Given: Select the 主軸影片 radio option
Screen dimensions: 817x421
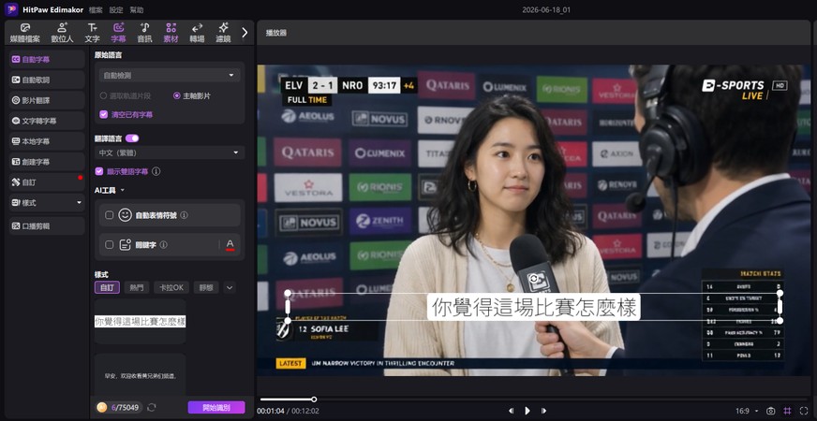Looking at the screenshot, I should 177,95.
